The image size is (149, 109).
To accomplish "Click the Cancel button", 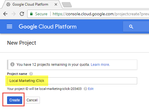I will [32, 100].
